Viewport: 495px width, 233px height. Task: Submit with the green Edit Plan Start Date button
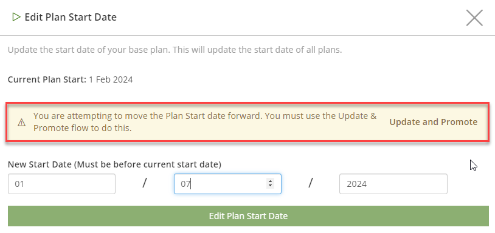[248, 216]
